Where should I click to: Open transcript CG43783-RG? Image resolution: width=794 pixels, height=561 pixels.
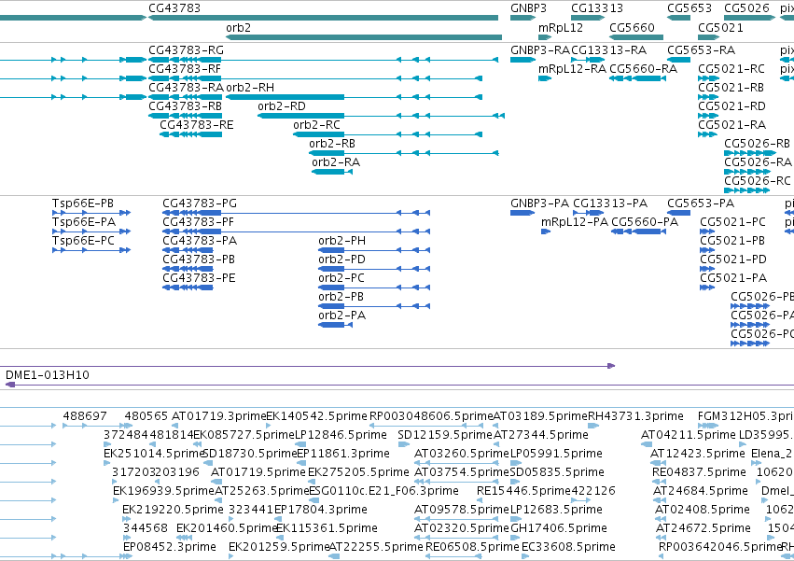(x=323, y=60)
